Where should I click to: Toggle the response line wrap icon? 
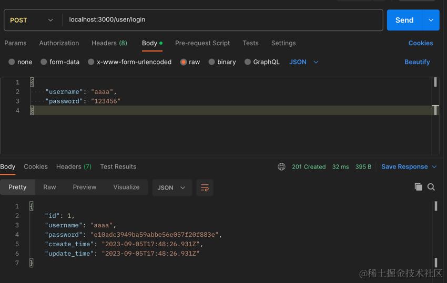(205, 187)
